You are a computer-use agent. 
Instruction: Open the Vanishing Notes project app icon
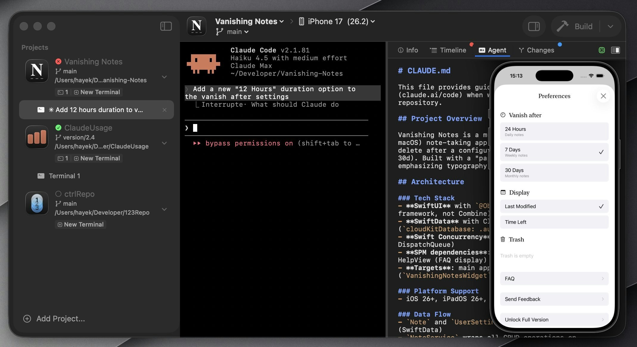tap(37, 71)
